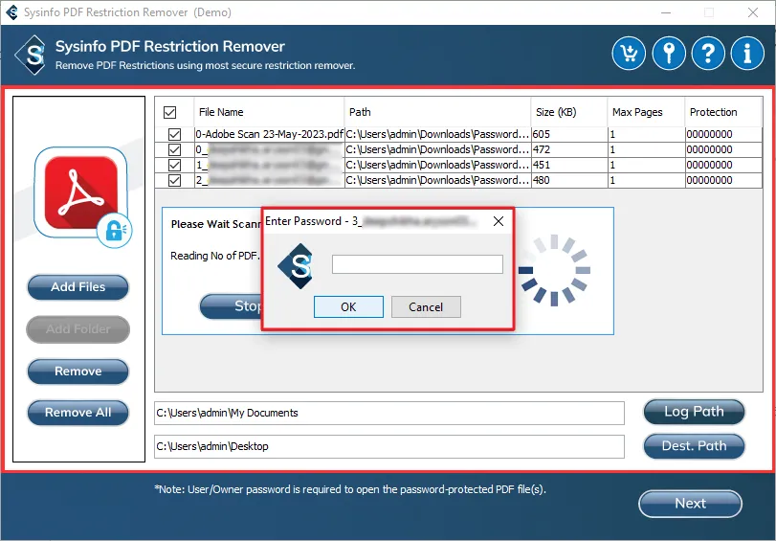Click the protection value in the 480 KB row

pyautogui.click(x=709, y=180)
